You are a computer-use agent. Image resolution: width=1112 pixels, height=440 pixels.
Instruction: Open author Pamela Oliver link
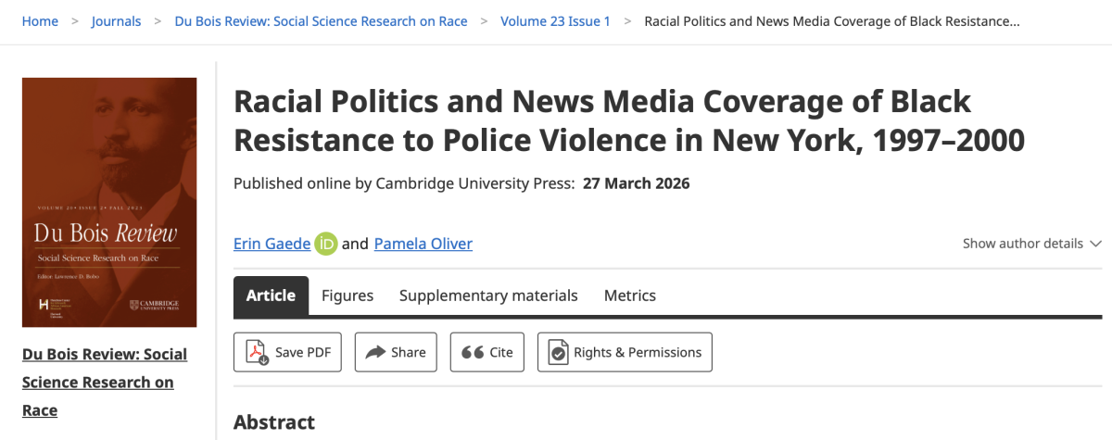[423, 244]
